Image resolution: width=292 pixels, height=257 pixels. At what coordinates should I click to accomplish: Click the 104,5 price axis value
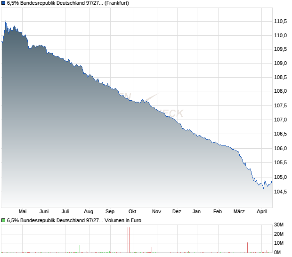[x=280, y=192]
